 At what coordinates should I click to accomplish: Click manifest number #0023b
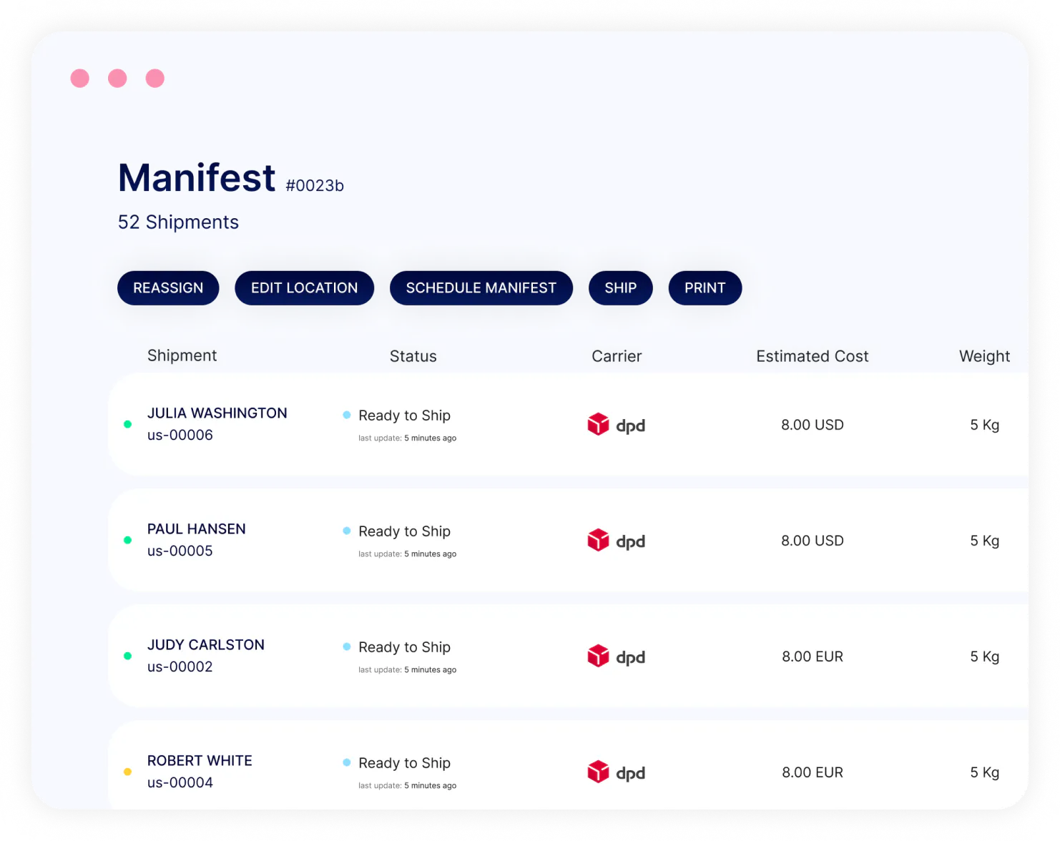pos(315,185)
